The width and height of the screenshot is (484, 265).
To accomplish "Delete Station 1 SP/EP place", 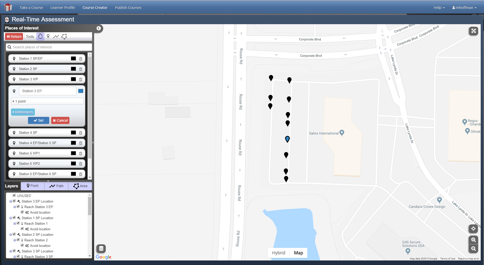I will click(x=81, y=59).
